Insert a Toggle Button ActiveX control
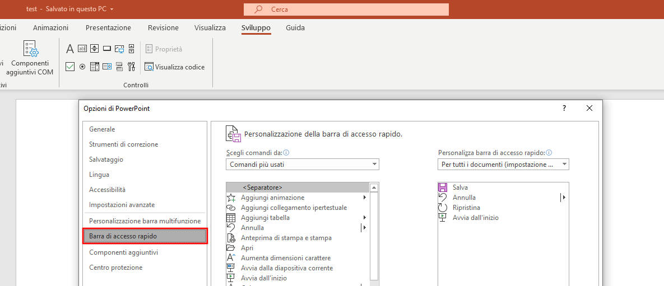The width and height of the screenshot is (664, 286). [119, 67]
